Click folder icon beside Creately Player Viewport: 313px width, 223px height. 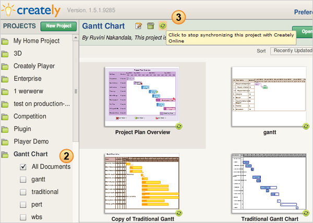5,67
